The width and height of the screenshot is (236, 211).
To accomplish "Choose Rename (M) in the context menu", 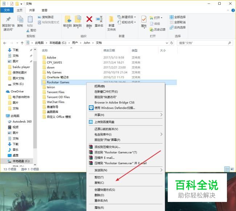I will click(x=101, y=200).
